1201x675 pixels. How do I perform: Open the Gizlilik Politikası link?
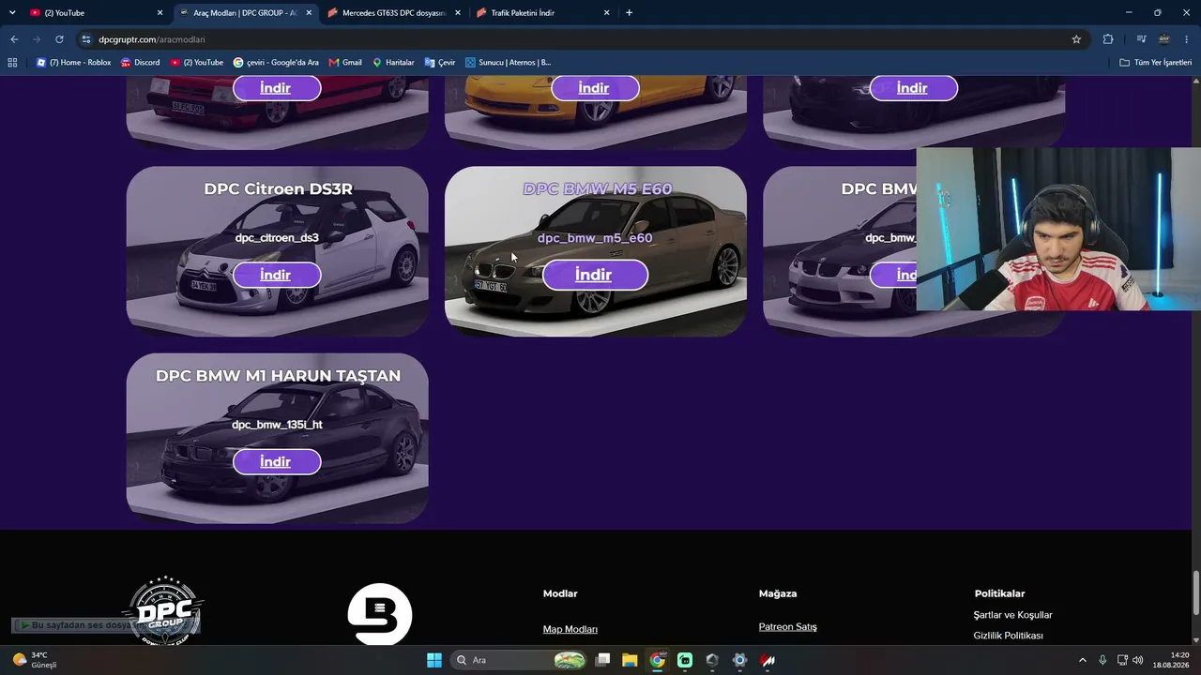[1009, 636]
